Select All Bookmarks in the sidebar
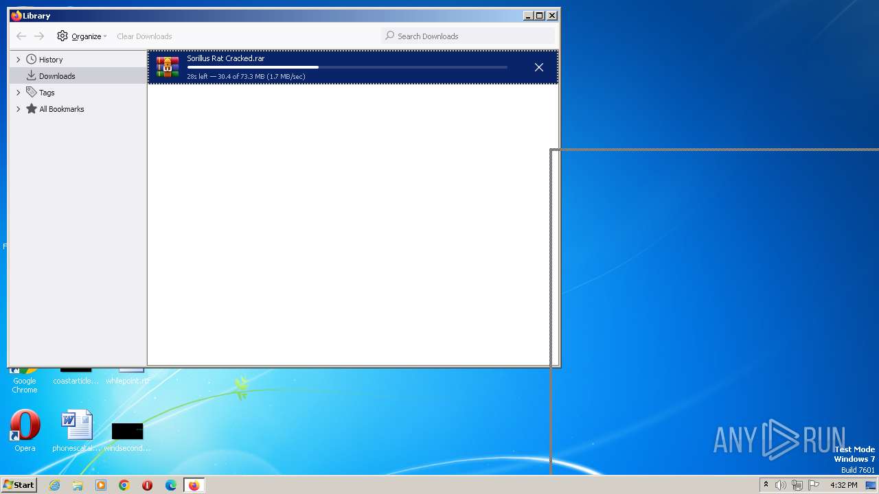The image size is (879, 494). pos(62,109)
